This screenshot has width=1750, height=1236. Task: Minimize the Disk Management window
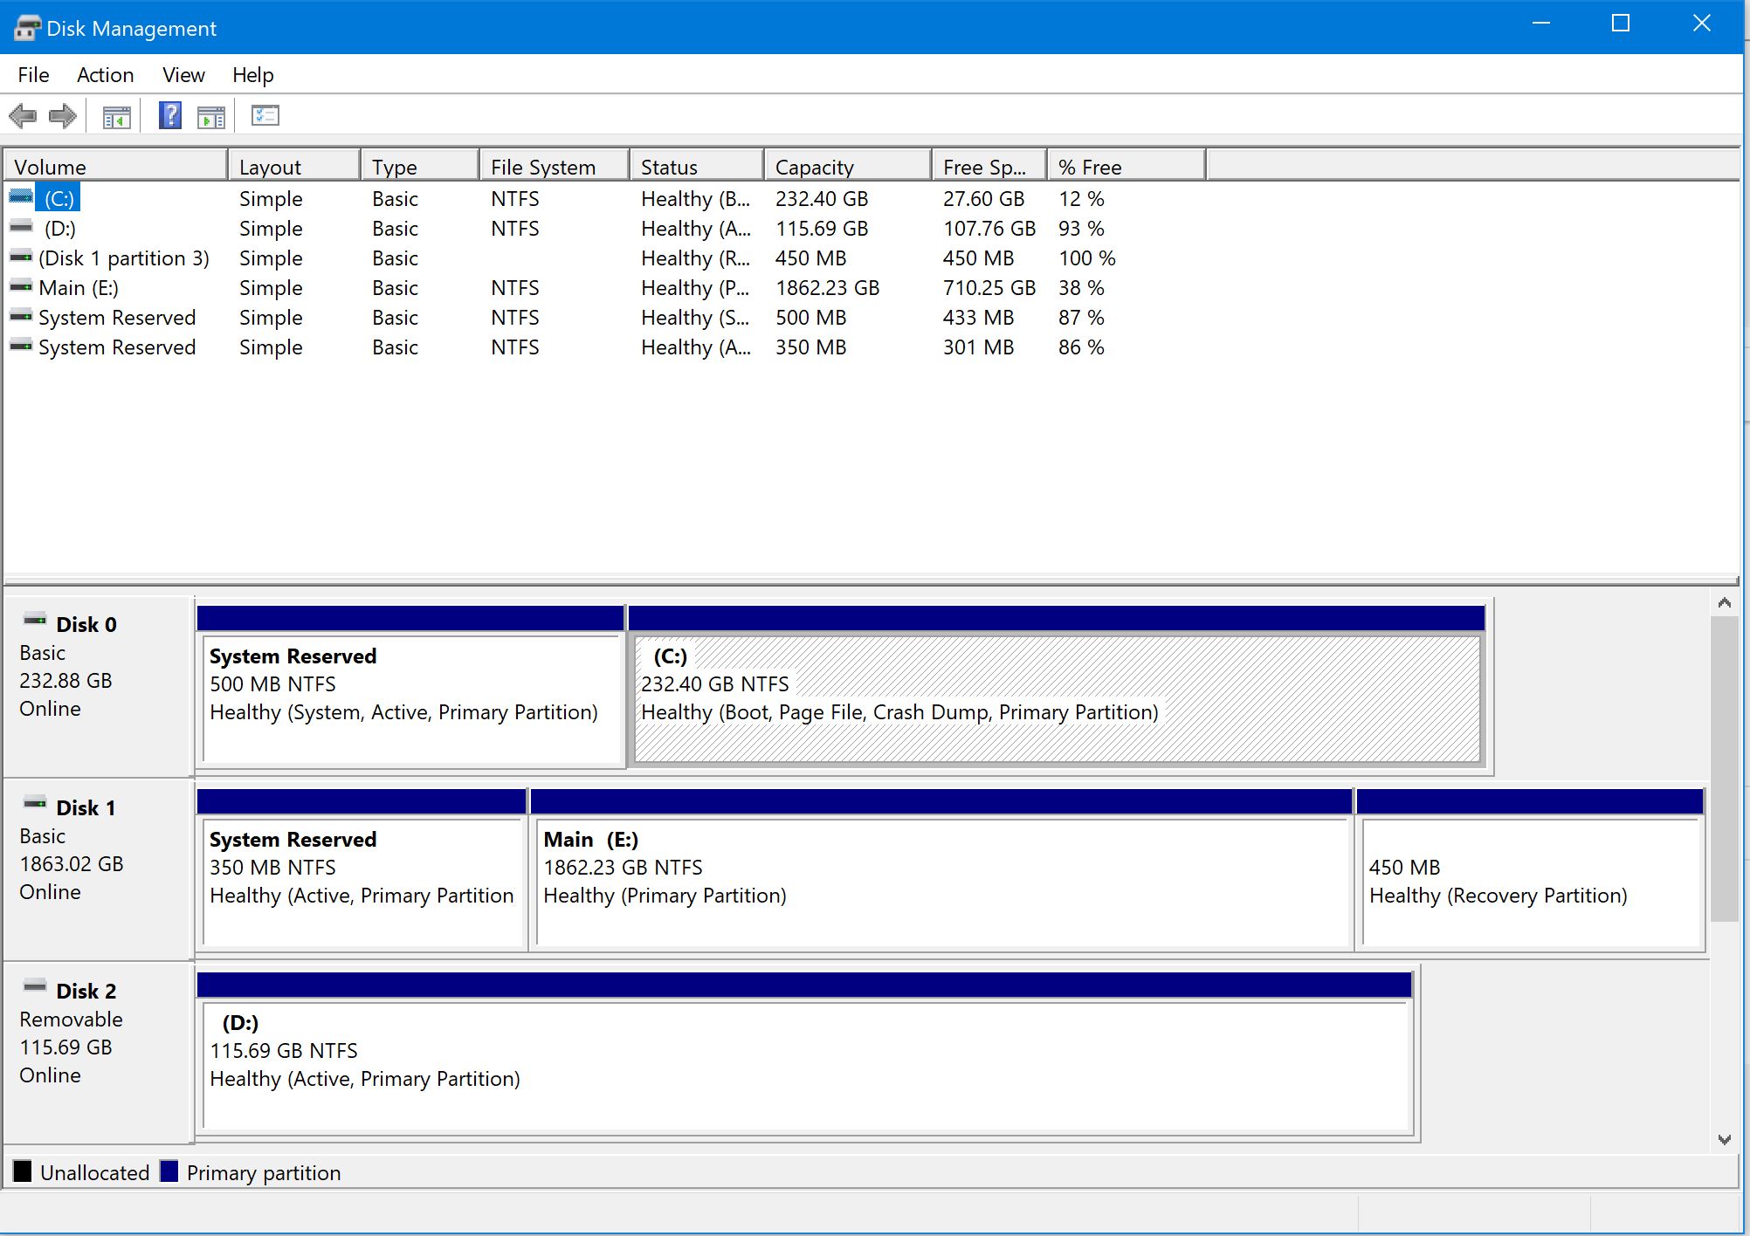point(1541,24)
